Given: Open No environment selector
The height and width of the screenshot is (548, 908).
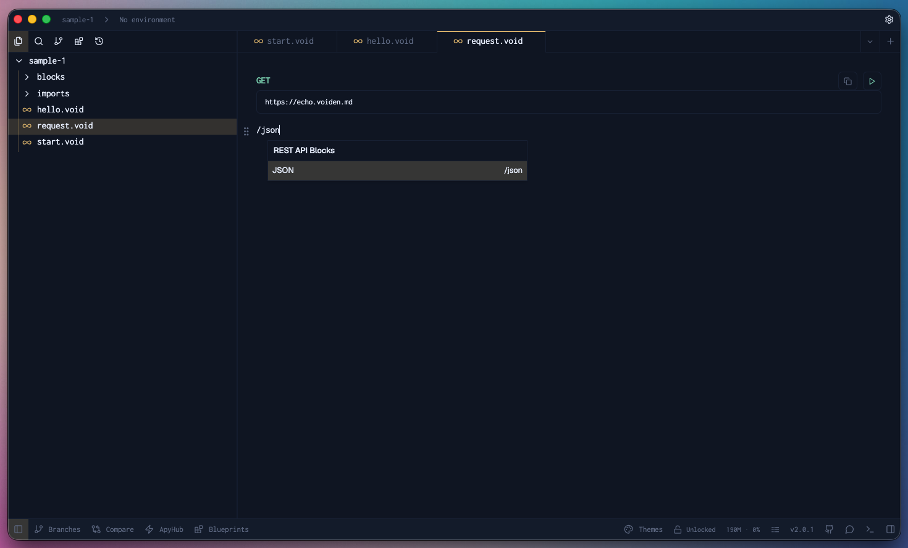Looking at the screenshot, I should tap(147, 20).
